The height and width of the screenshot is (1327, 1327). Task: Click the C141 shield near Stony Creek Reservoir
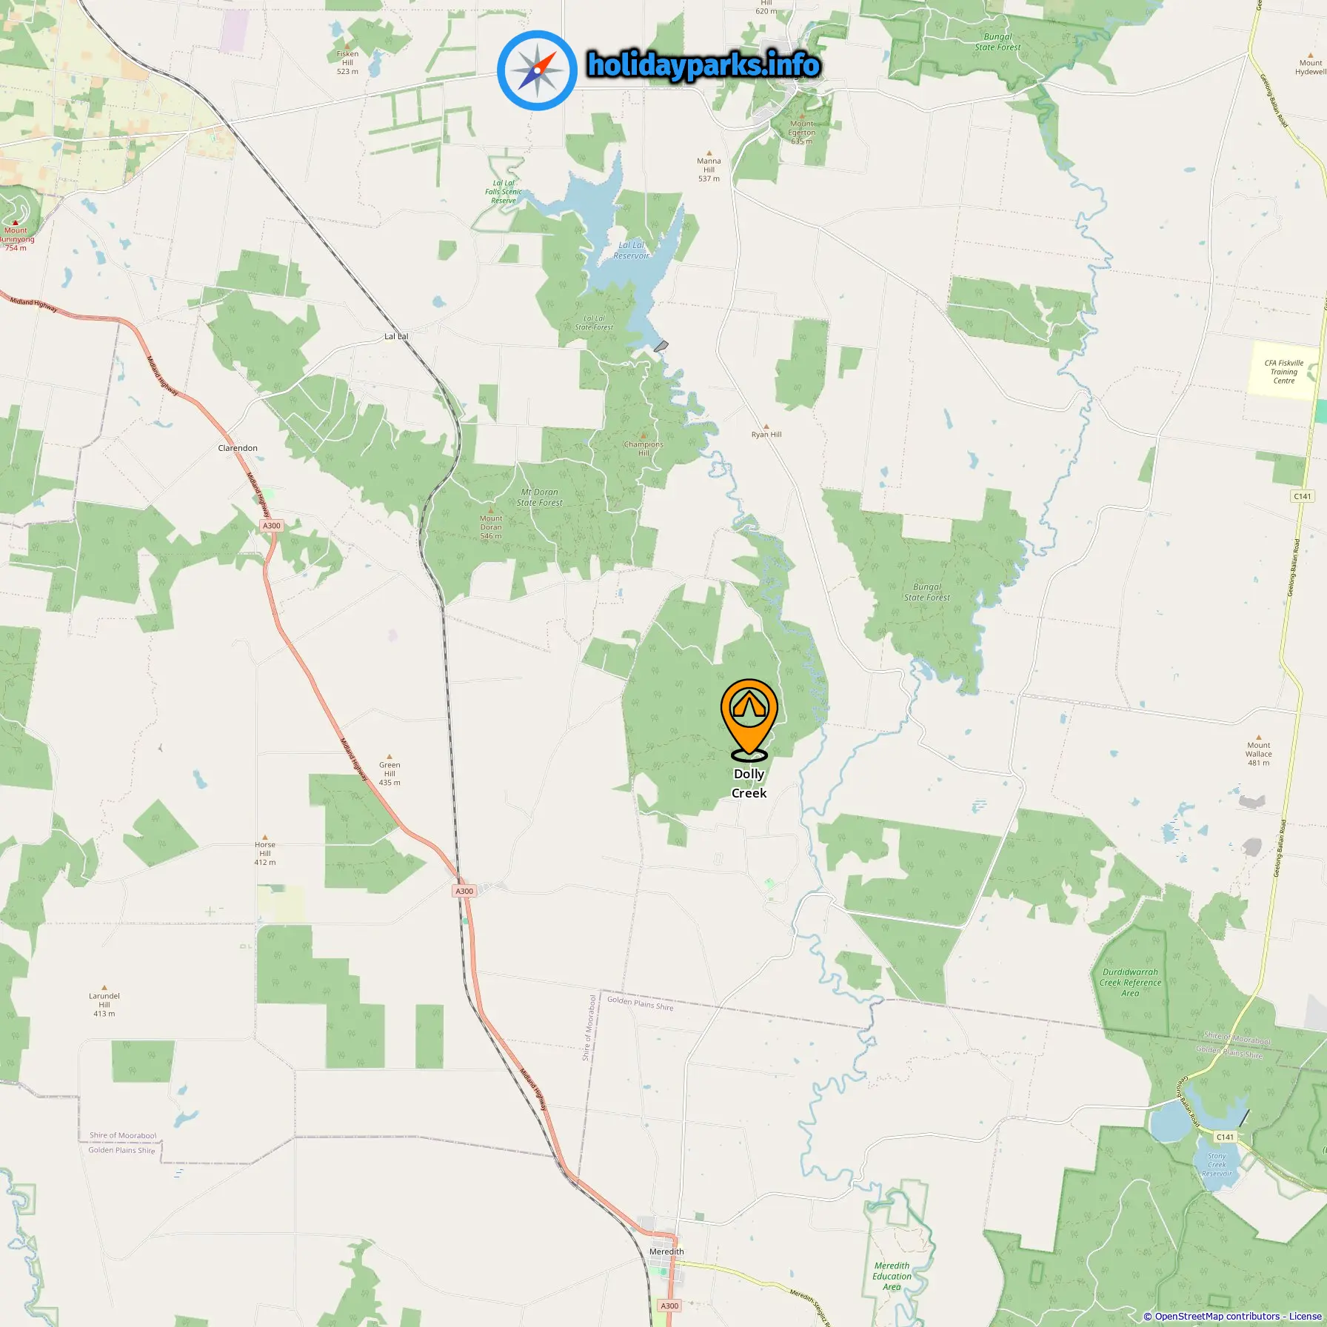click(x=1226, y=1137)
